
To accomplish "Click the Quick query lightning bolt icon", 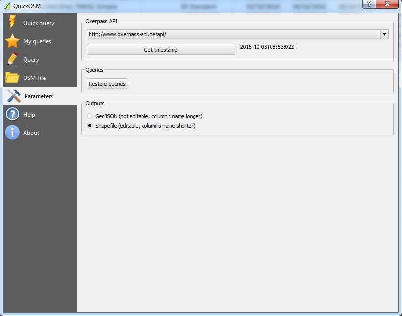I will tap(12, 23).
